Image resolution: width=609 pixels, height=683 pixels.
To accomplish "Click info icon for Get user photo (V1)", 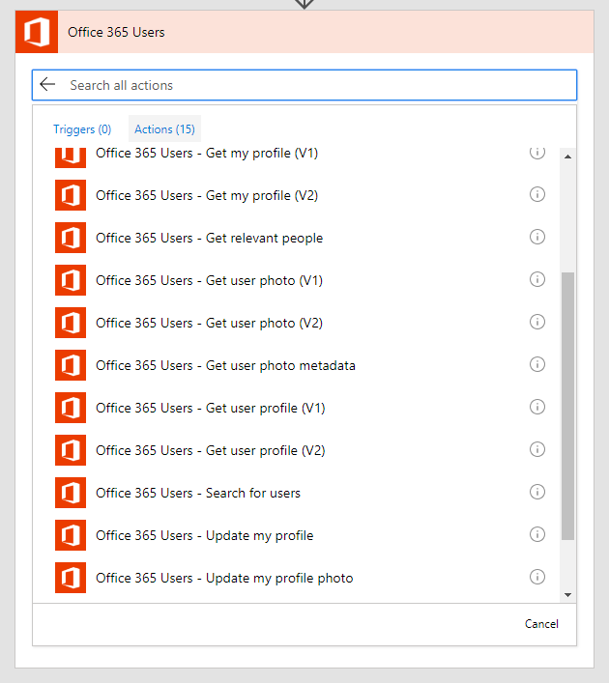I will pyautogui.click(x=537, y=280).
